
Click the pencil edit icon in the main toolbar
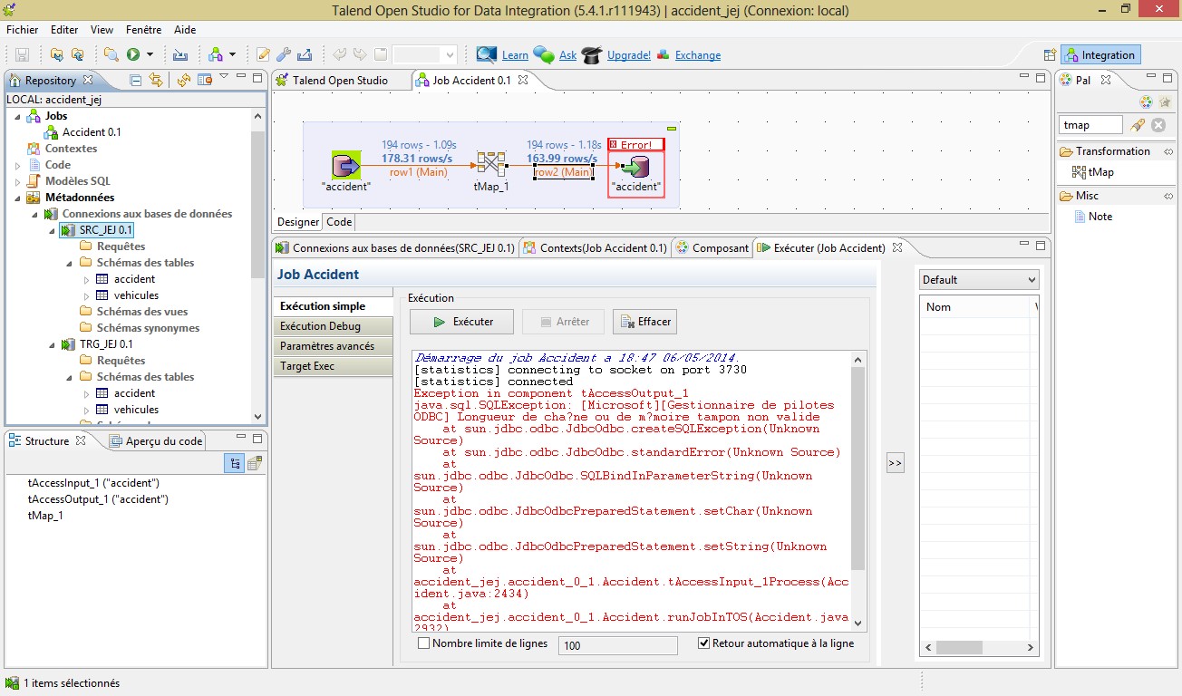[264, 54]
